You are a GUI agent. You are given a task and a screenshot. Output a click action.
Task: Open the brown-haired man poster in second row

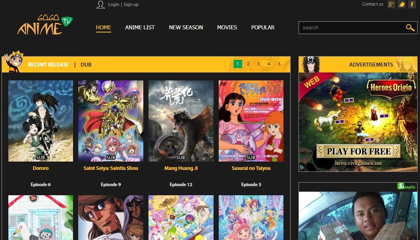tap(111, 217)
